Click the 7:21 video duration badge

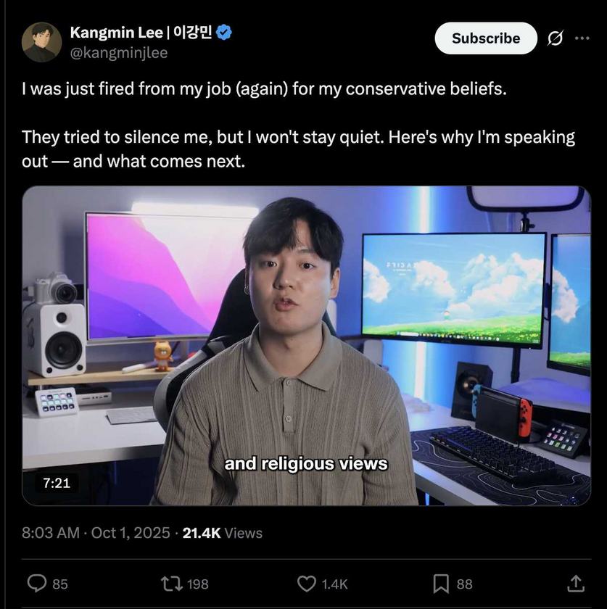[x=57, y=482]
